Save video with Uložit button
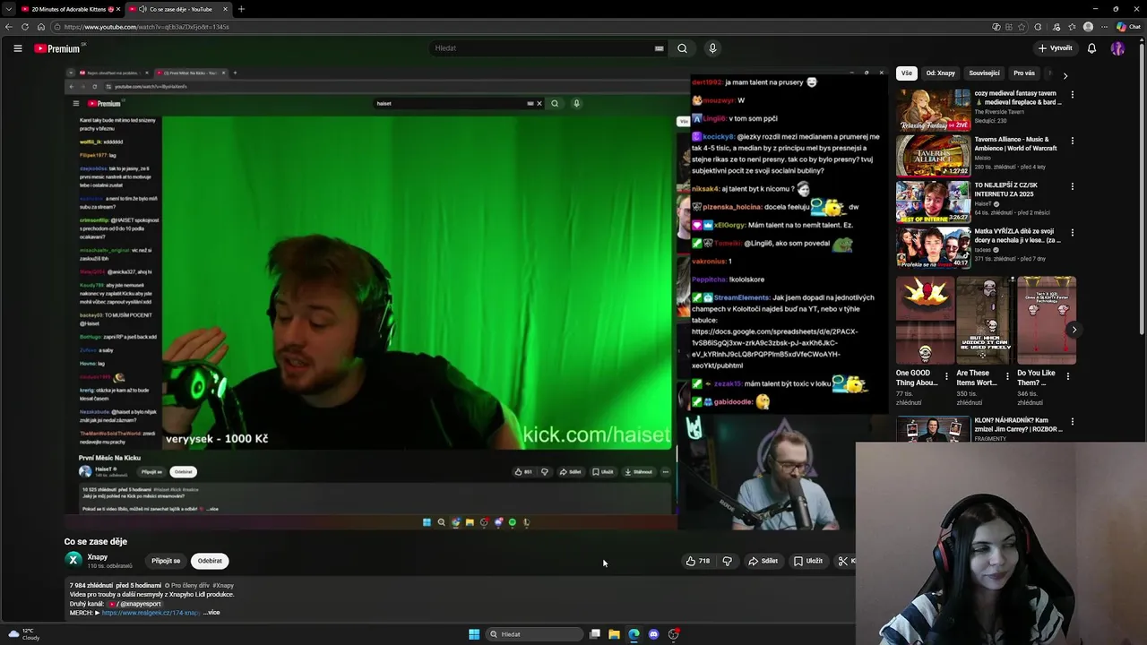Image resolution: width=1147 pixels, height=645 pixels. [807, 561]
